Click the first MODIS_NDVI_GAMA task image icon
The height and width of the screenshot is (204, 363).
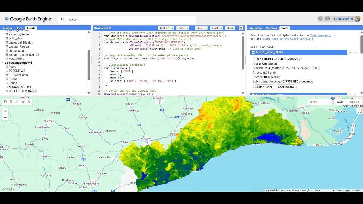tap(253, 52)
